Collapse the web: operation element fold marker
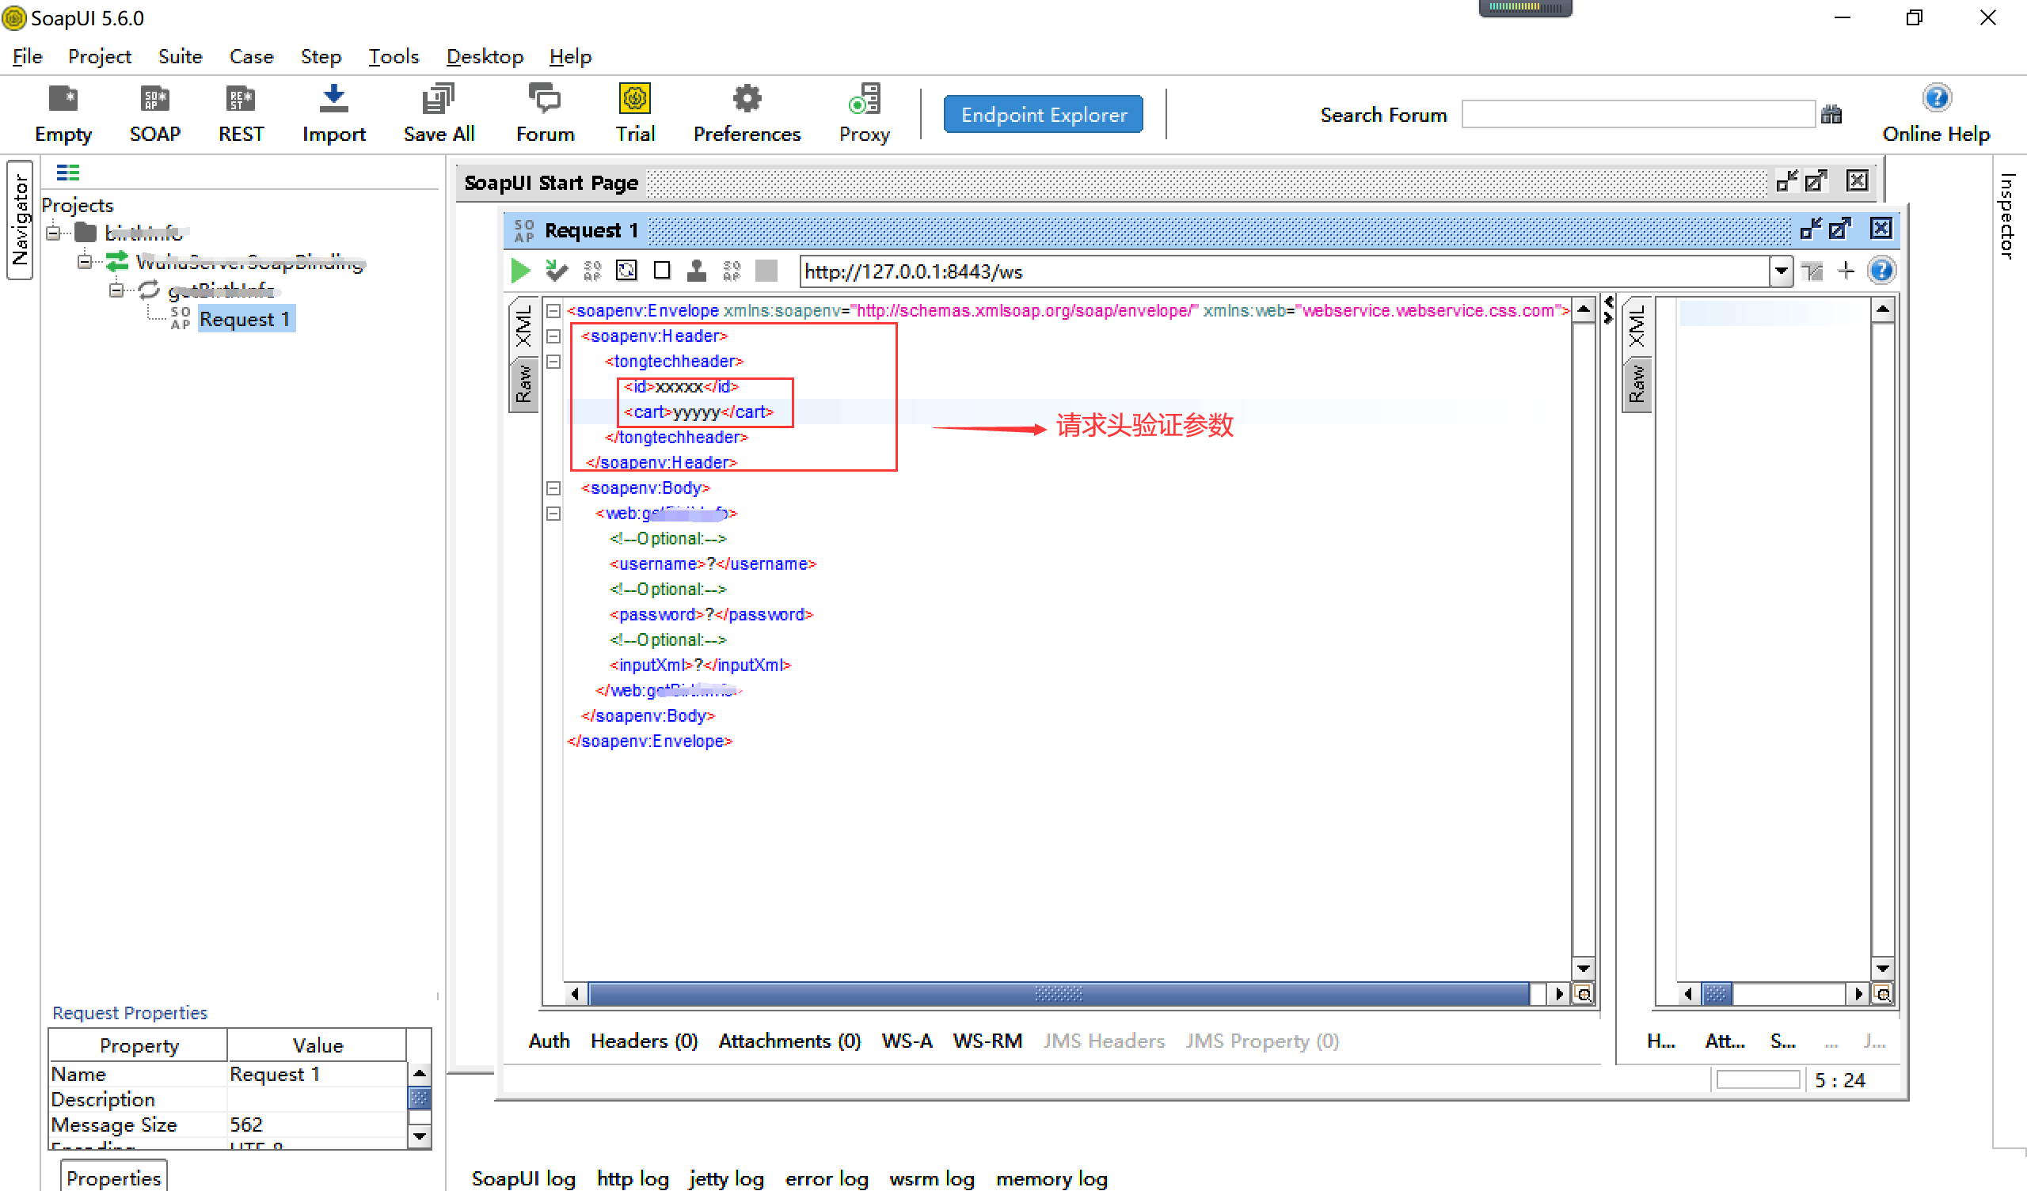 point(553,513)
